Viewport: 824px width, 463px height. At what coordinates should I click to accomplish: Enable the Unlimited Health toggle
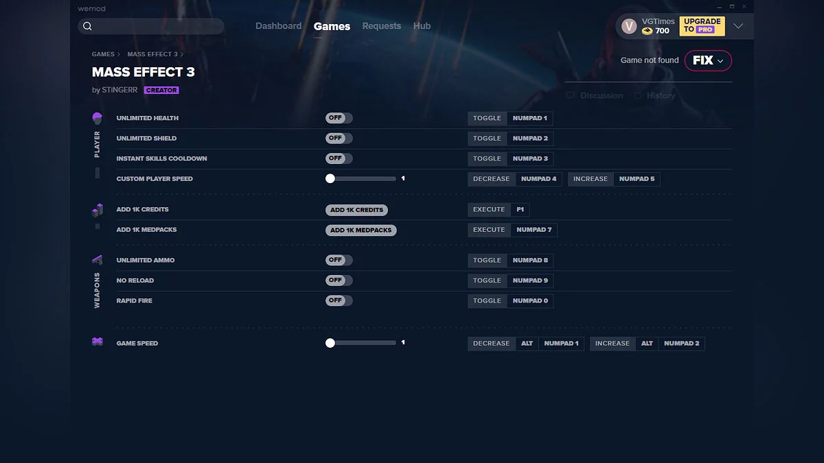tap(339, 118)
